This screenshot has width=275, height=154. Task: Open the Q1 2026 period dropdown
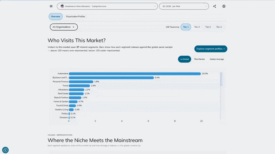coord(184,6)
